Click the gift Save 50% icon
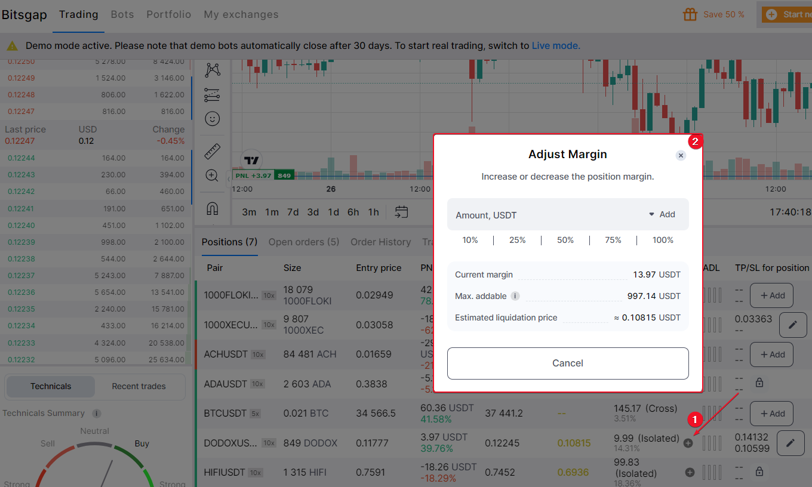This screenshot has width=812, height=487. 690,14
